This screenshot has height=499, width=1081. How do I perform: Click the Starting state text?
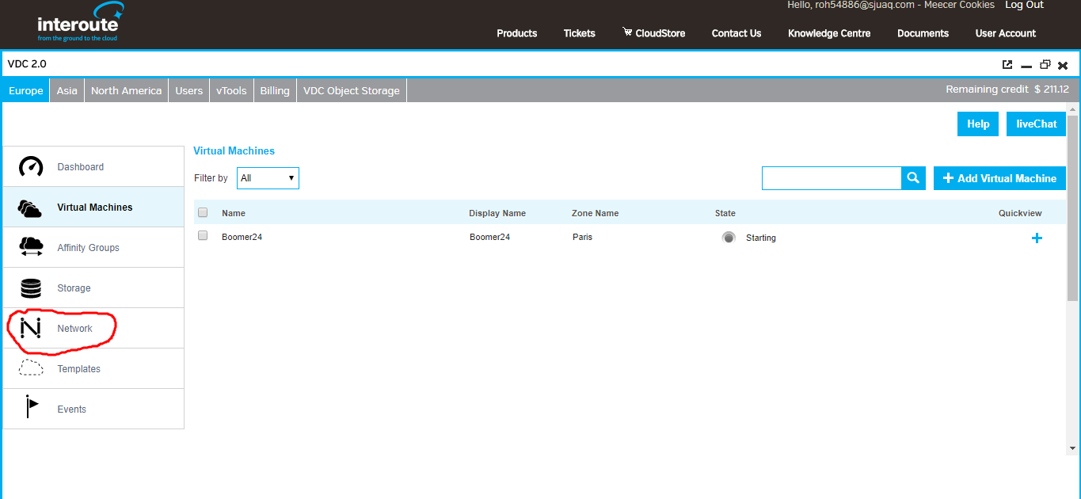761,238
